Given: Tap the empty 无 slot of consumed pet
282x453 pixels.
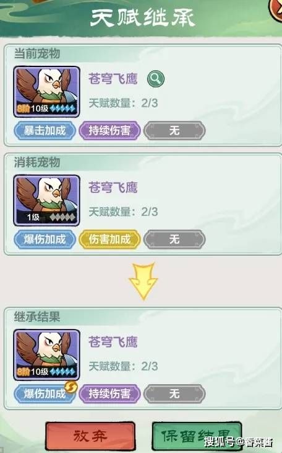Looking at the screenshot, I should pyautogui.click(x=174, y=239).
